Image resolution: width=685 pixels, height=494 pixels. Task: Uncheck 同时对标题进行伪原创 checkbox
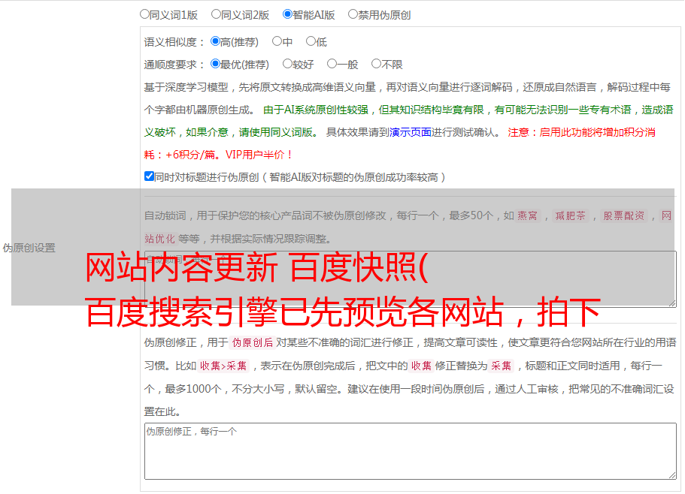click(149, 177)
